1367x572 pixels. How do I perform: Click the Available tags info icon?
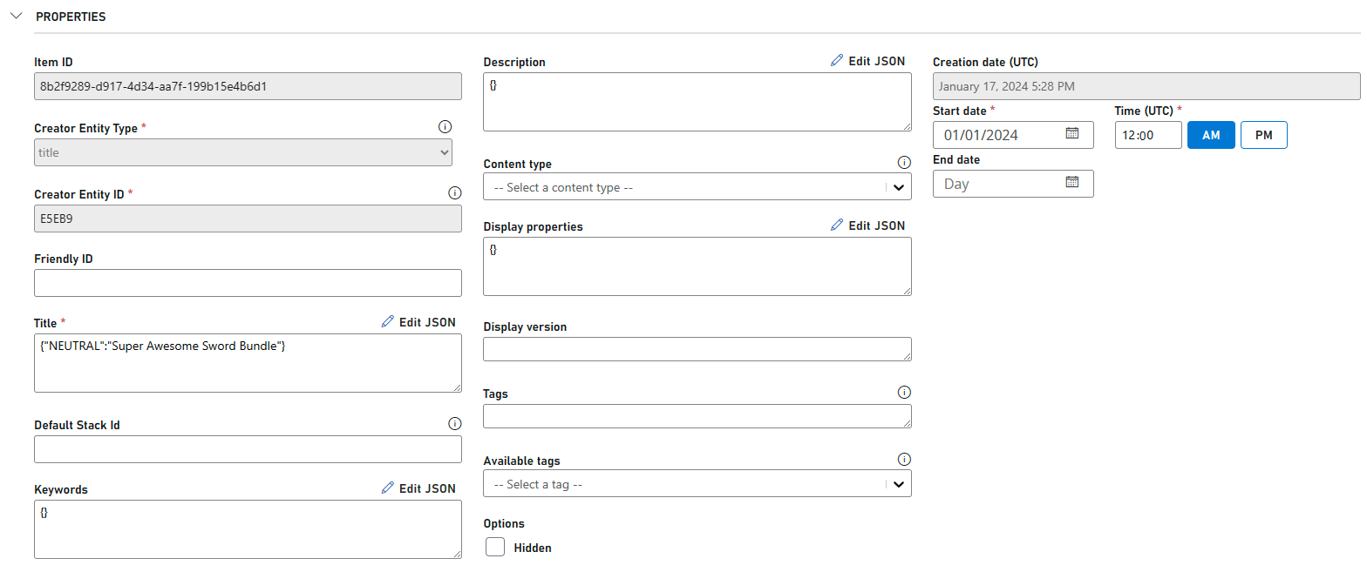click(904, 460)
